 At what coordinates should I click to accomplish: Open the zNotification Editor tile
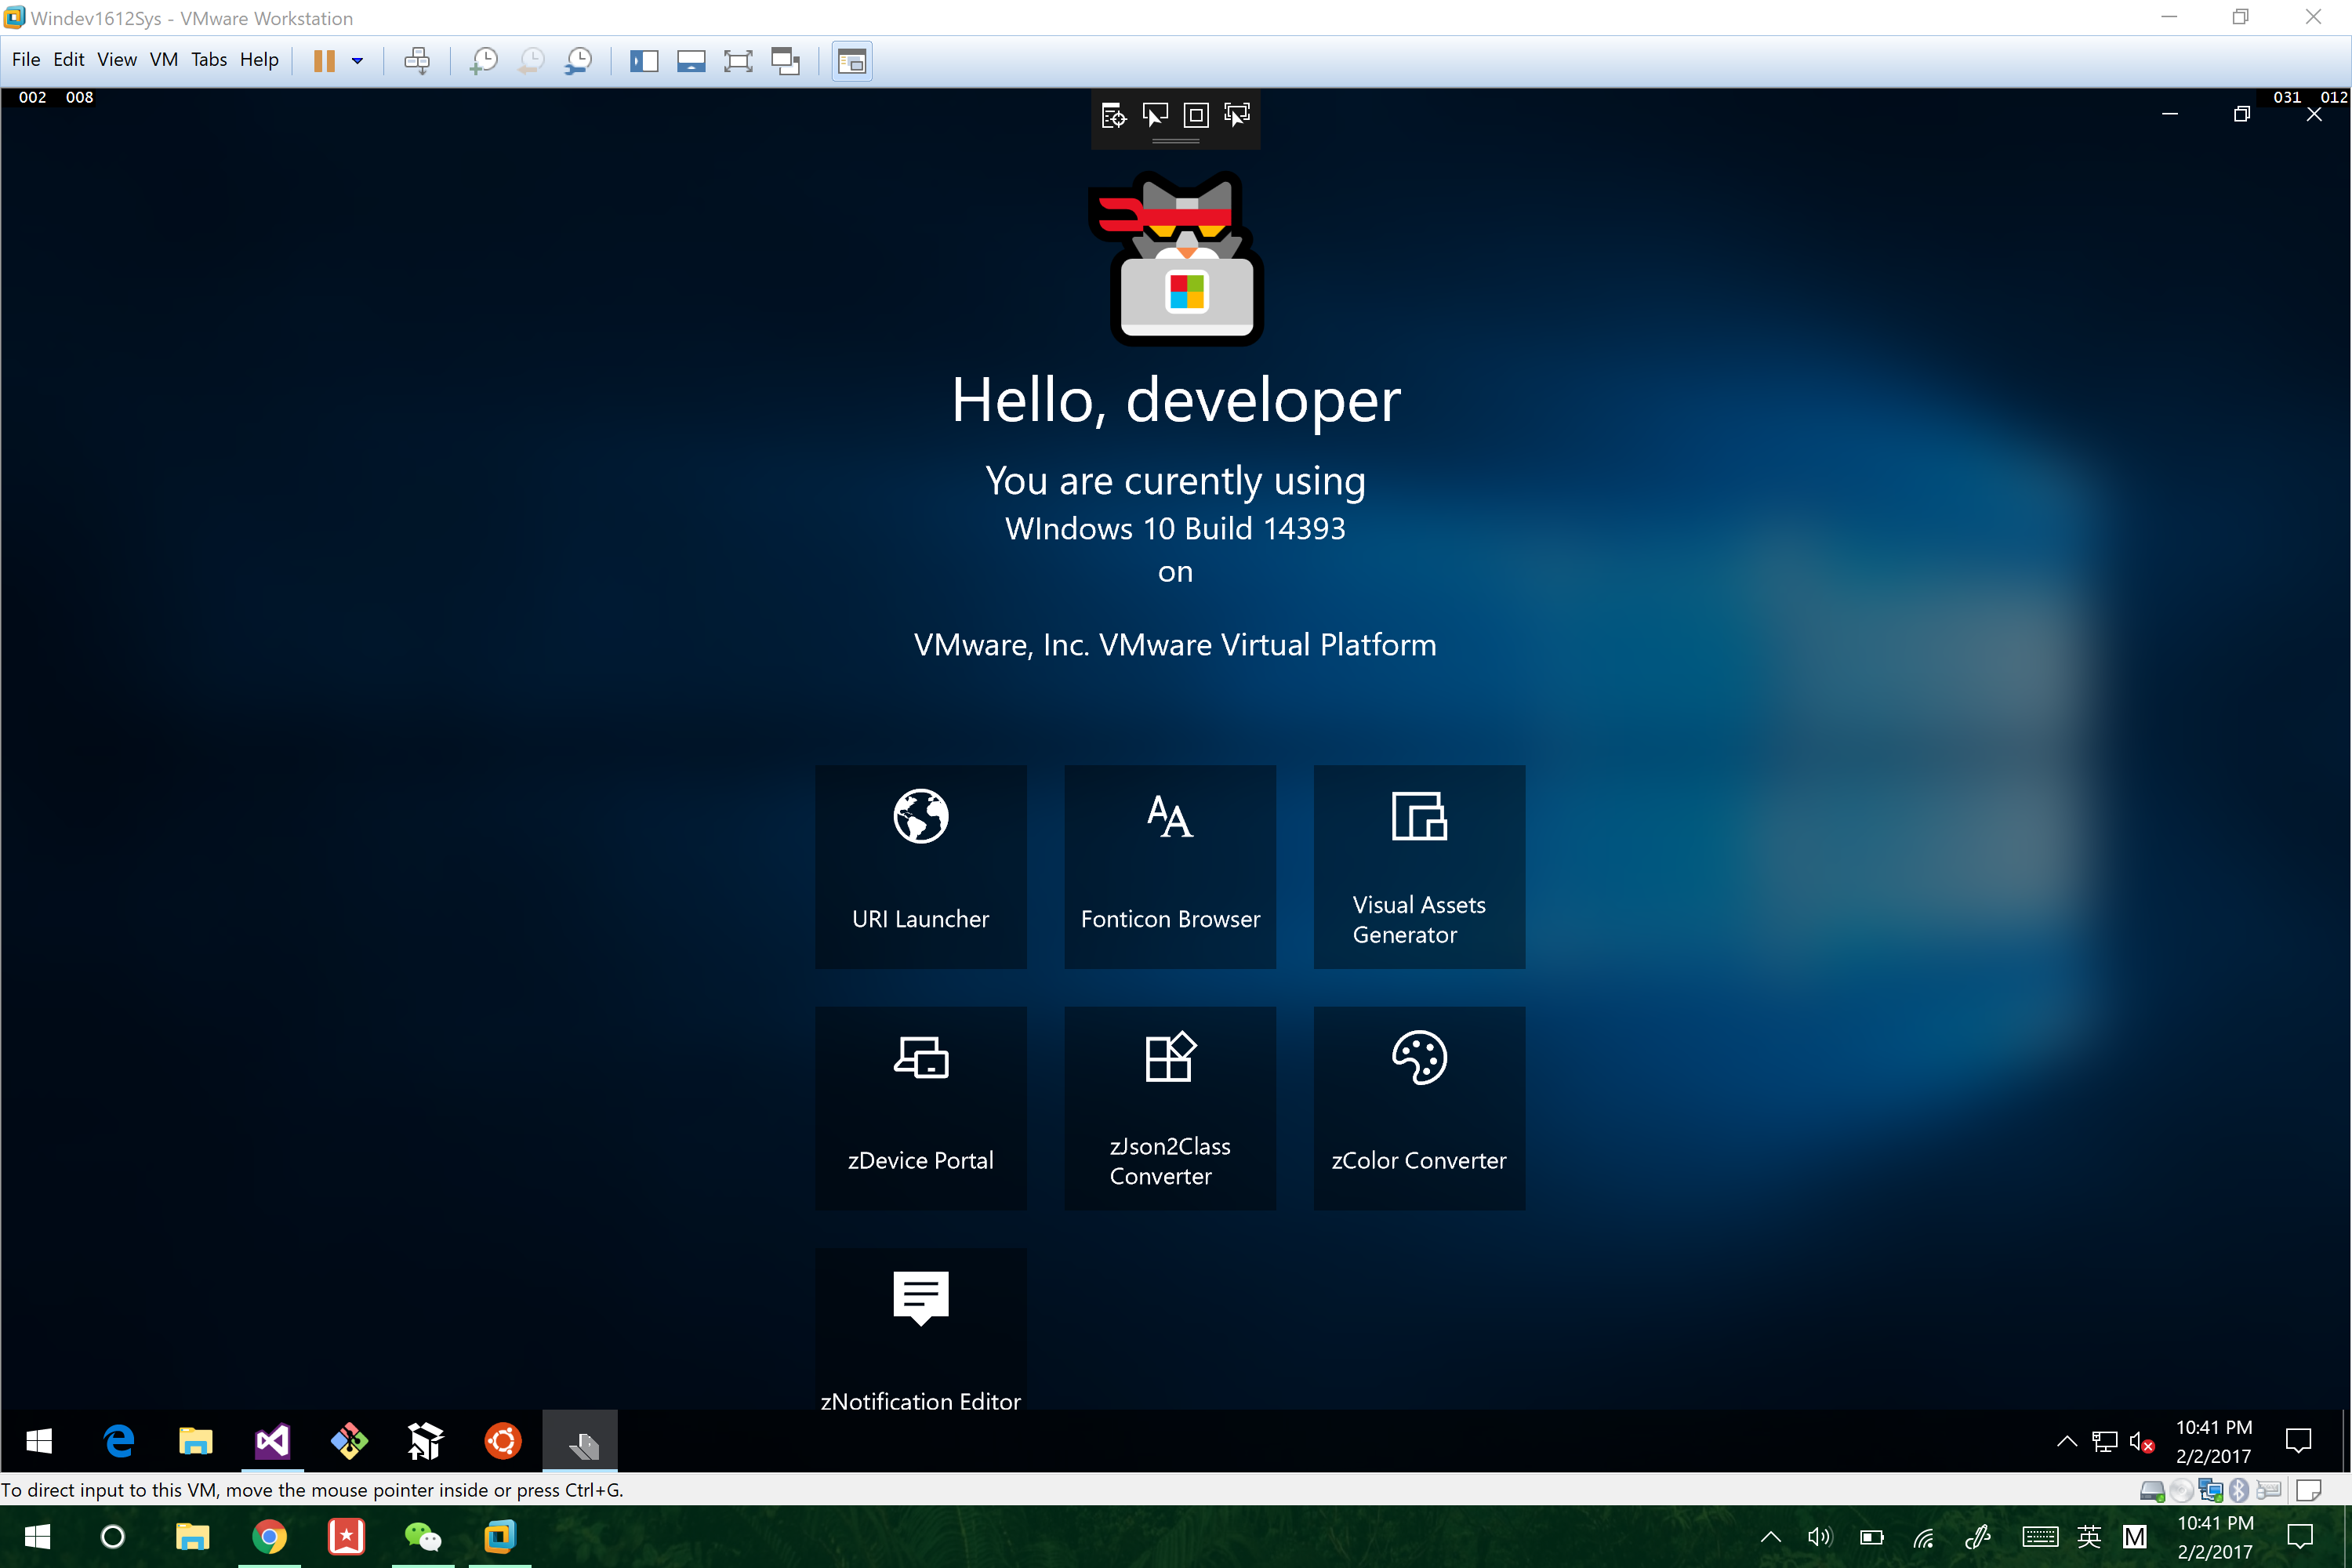pos(920,1330)
